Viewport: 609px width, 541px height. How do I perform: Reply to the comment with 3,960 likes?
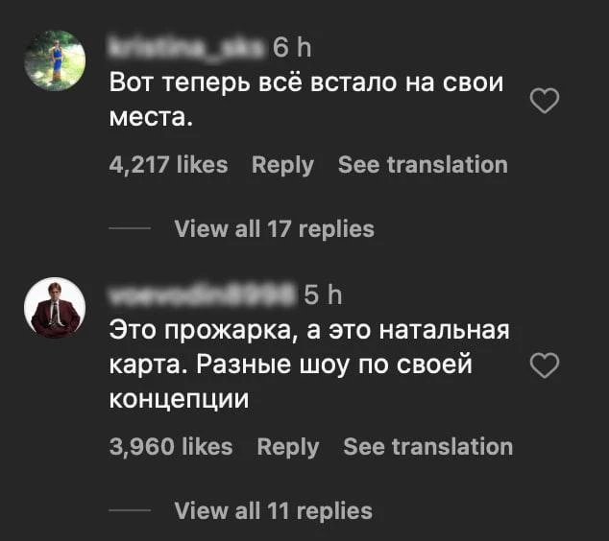click(288, 447)
